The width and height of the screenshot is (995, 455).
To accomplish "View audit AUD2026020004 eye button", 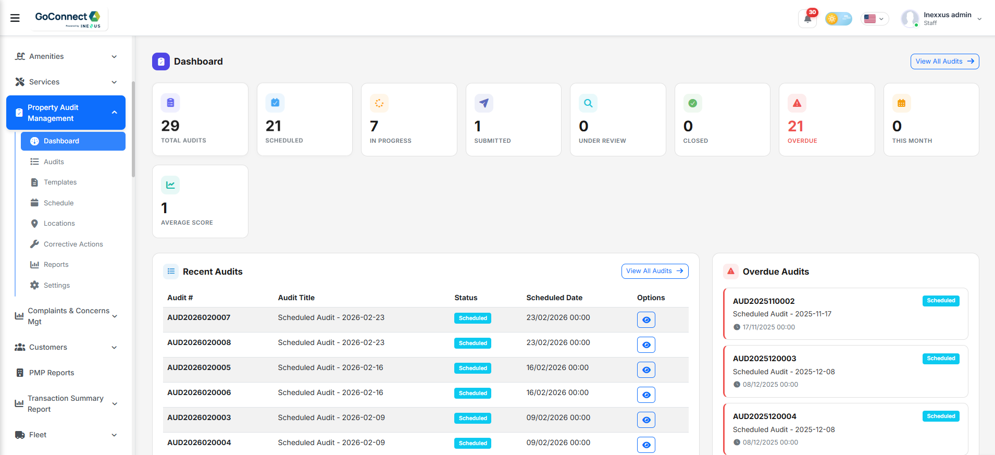I will tap(646, 445).
